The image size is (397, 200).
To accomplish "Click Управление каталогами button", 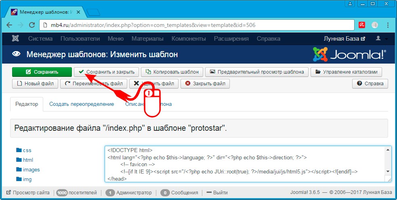I will (346, 72).
